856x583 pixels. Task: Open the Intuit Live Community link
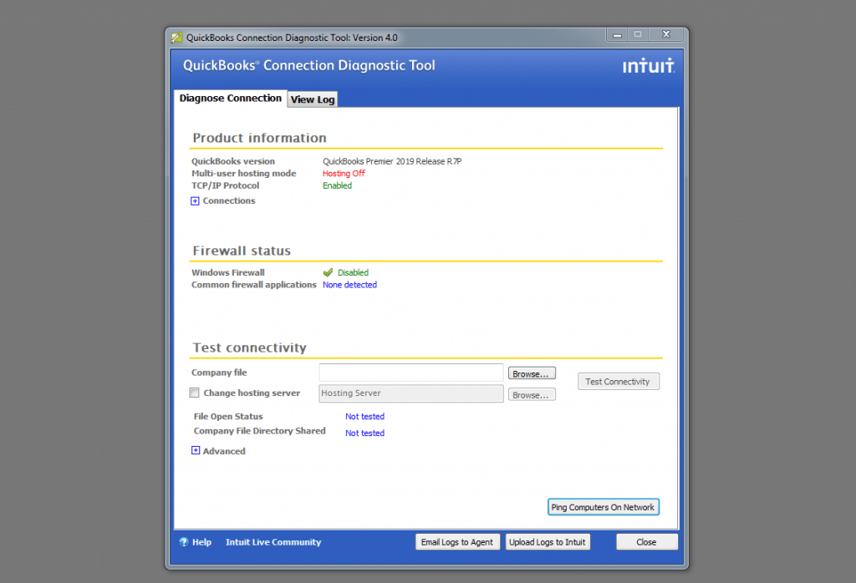tap(273, 542)
